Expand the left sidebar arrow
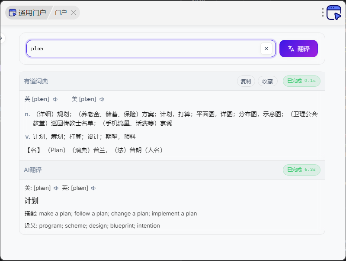Screen dimensions: 346x261 point(2,39)
